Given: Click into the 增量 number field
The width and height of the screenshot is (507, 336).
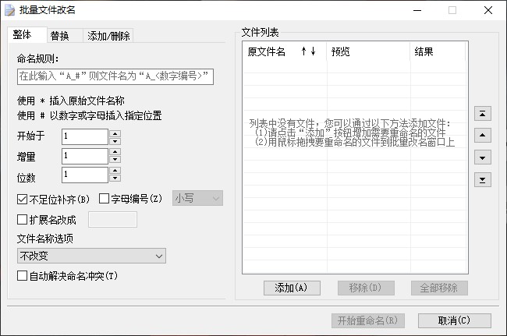Looking at the screenshot, I should (x=85, y=156).
